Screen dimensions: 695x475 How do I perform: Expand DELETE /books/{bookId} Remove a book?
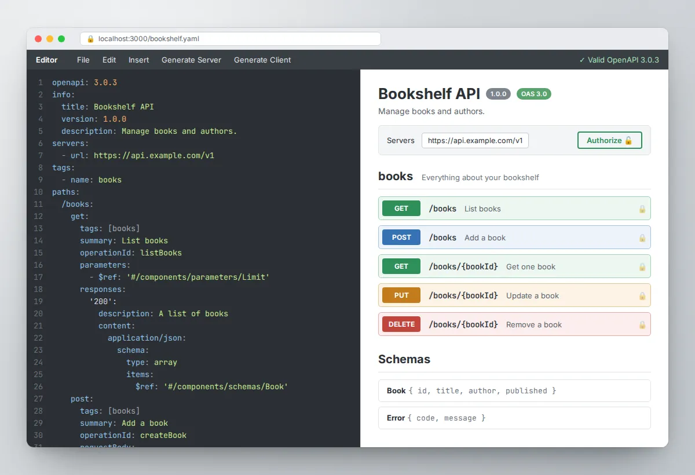pos(514,324)
